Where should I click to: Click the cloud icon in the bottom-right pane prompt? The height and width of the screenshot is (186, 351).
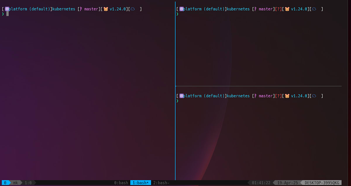coord(314,96)
